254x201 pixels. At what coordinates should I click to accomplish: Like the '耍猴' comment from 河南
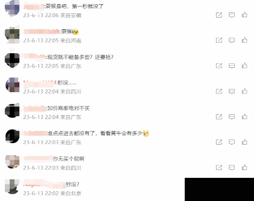(244, 40)
